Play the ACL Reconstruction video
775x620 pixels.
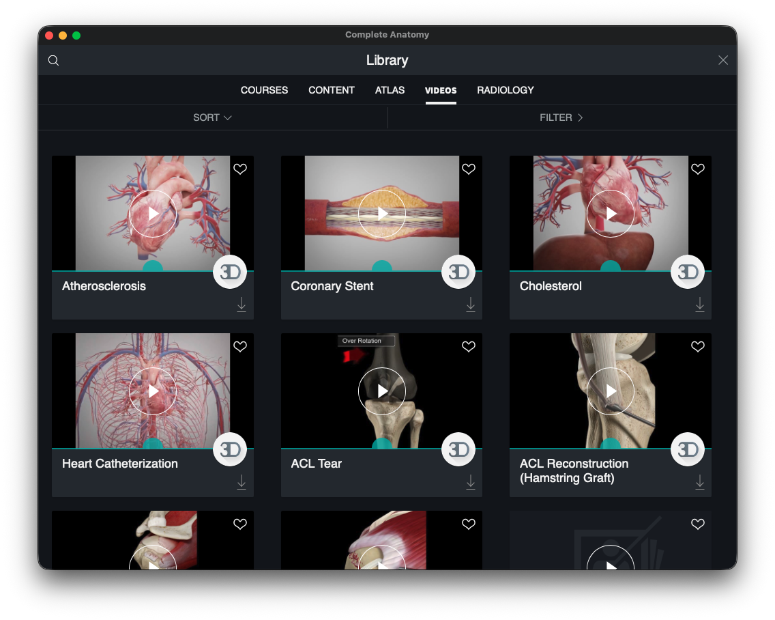pos(611,391)
